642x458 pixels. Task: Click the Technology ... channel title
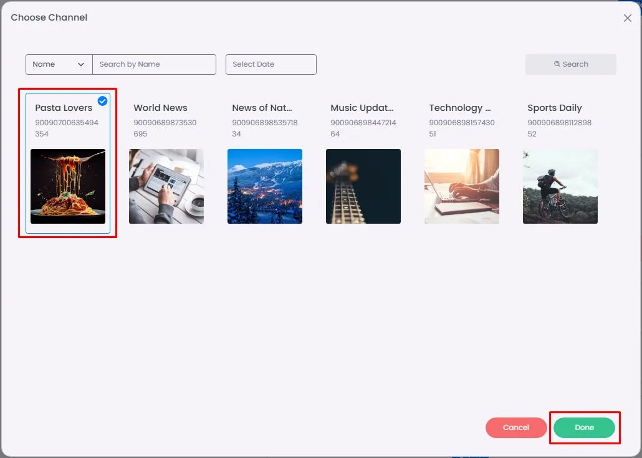(x=460, y=108)
